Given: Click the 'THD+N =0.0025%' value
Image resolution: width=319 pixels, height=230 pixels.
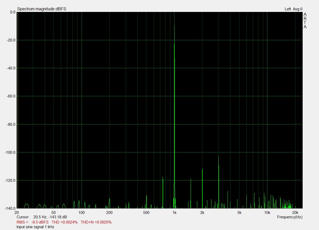Looking at the screenshot, I should (96, 222).
